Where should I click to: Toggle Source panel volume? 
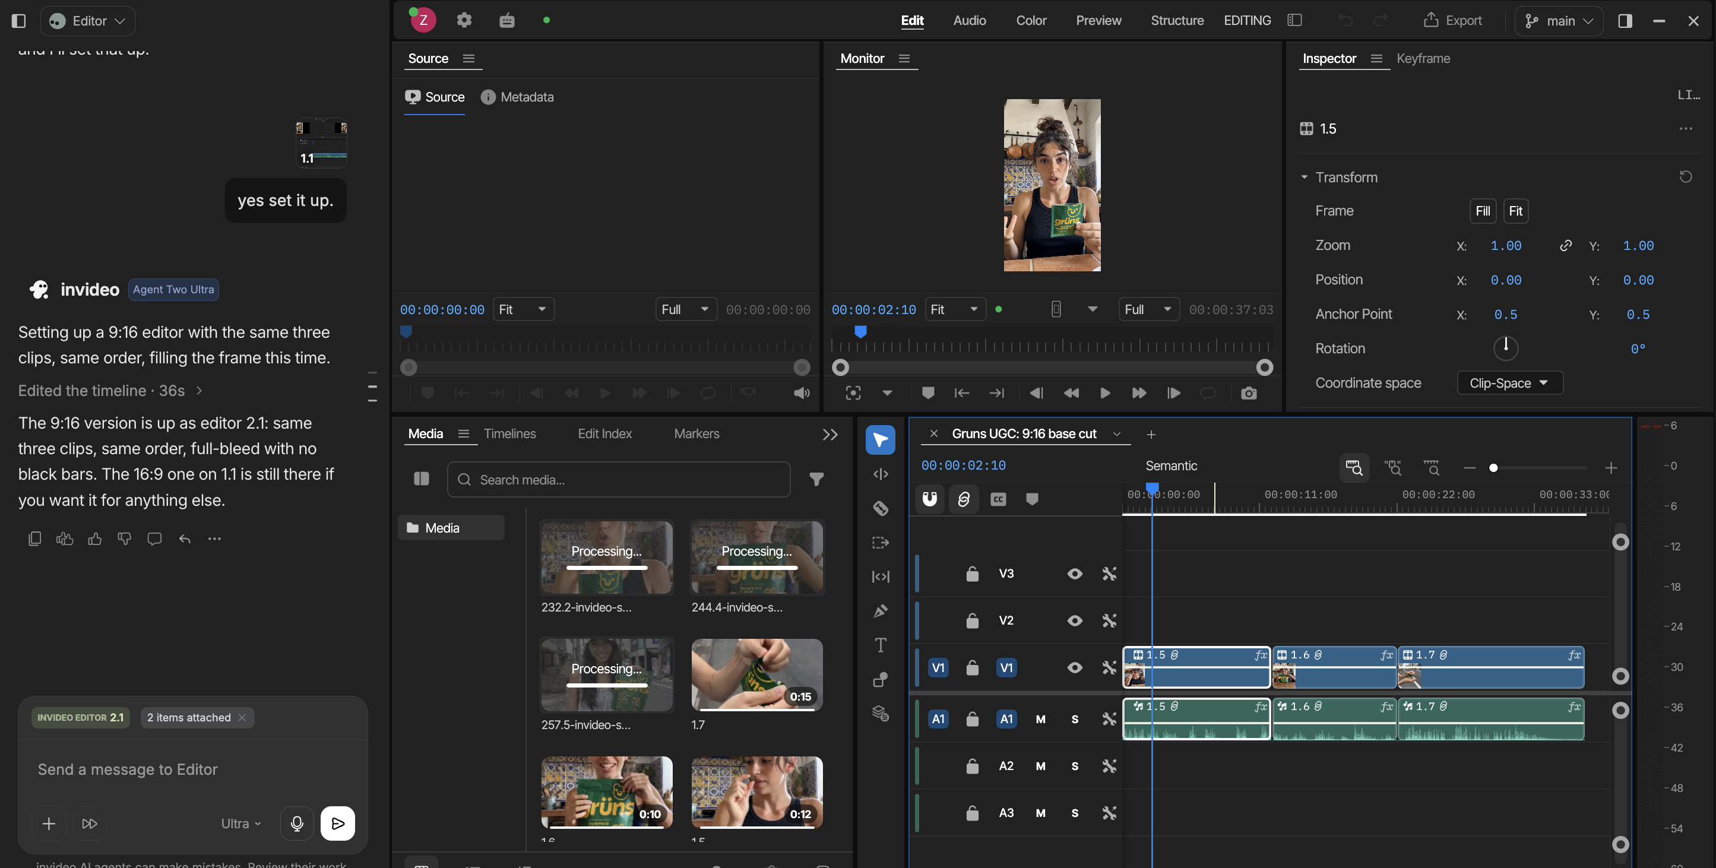tap(802, 393)
